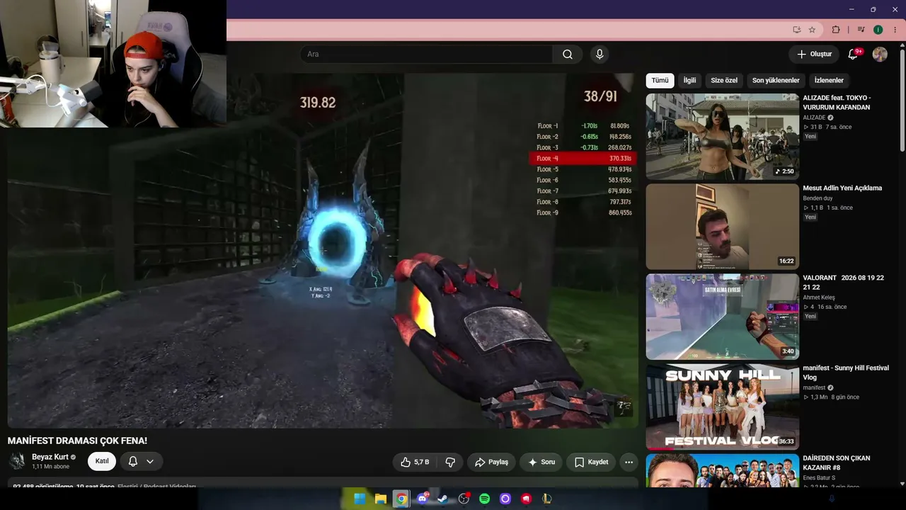Click the Enes Batur S channel name
Screen dimensions: 906x510
tap(820, 477)
